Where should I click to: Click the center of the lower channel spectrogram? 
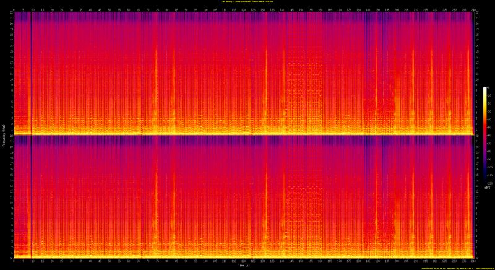click(x=243, y=196)
